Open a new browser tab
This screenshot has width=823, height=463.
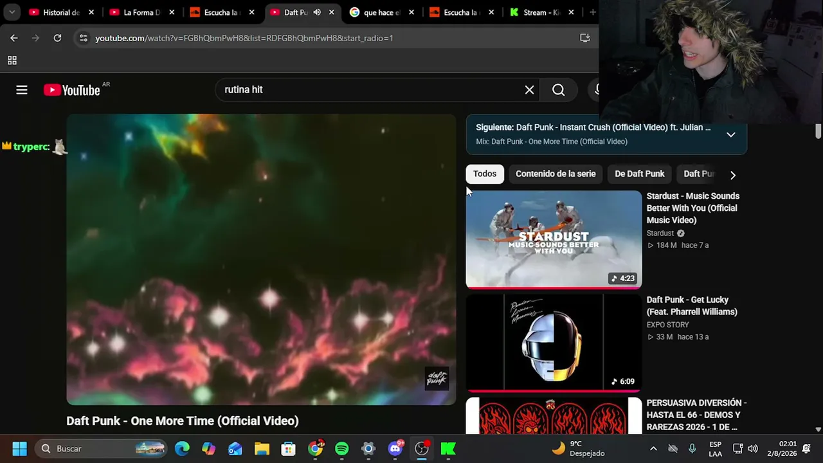click(x=592, y=12)
